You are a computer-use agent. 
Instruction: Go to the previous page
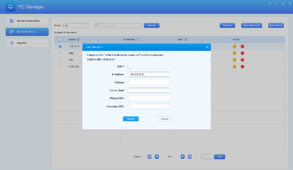coord(157,157)
